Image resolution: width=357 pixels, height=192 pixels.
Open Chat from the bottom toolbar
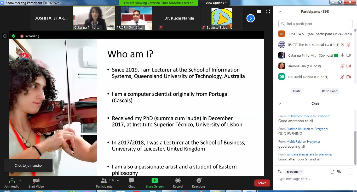[131, 181]
